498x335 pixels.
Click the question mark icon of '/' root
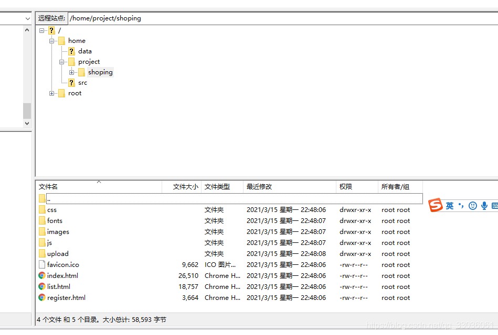(51, 30)
